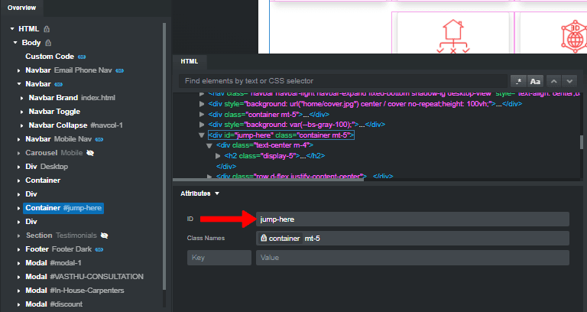This screenshot has height=312, width=587.
Task: Click the hidden-eye icon next to Carousel Mobile
Action: 90,153
